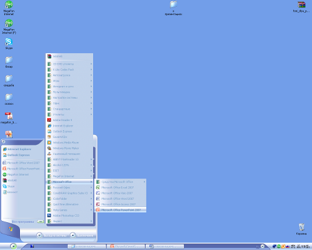Screen dimensions: 312x250
Task: Open Internet Explorer in the programs list
Action: pos(70,126)
